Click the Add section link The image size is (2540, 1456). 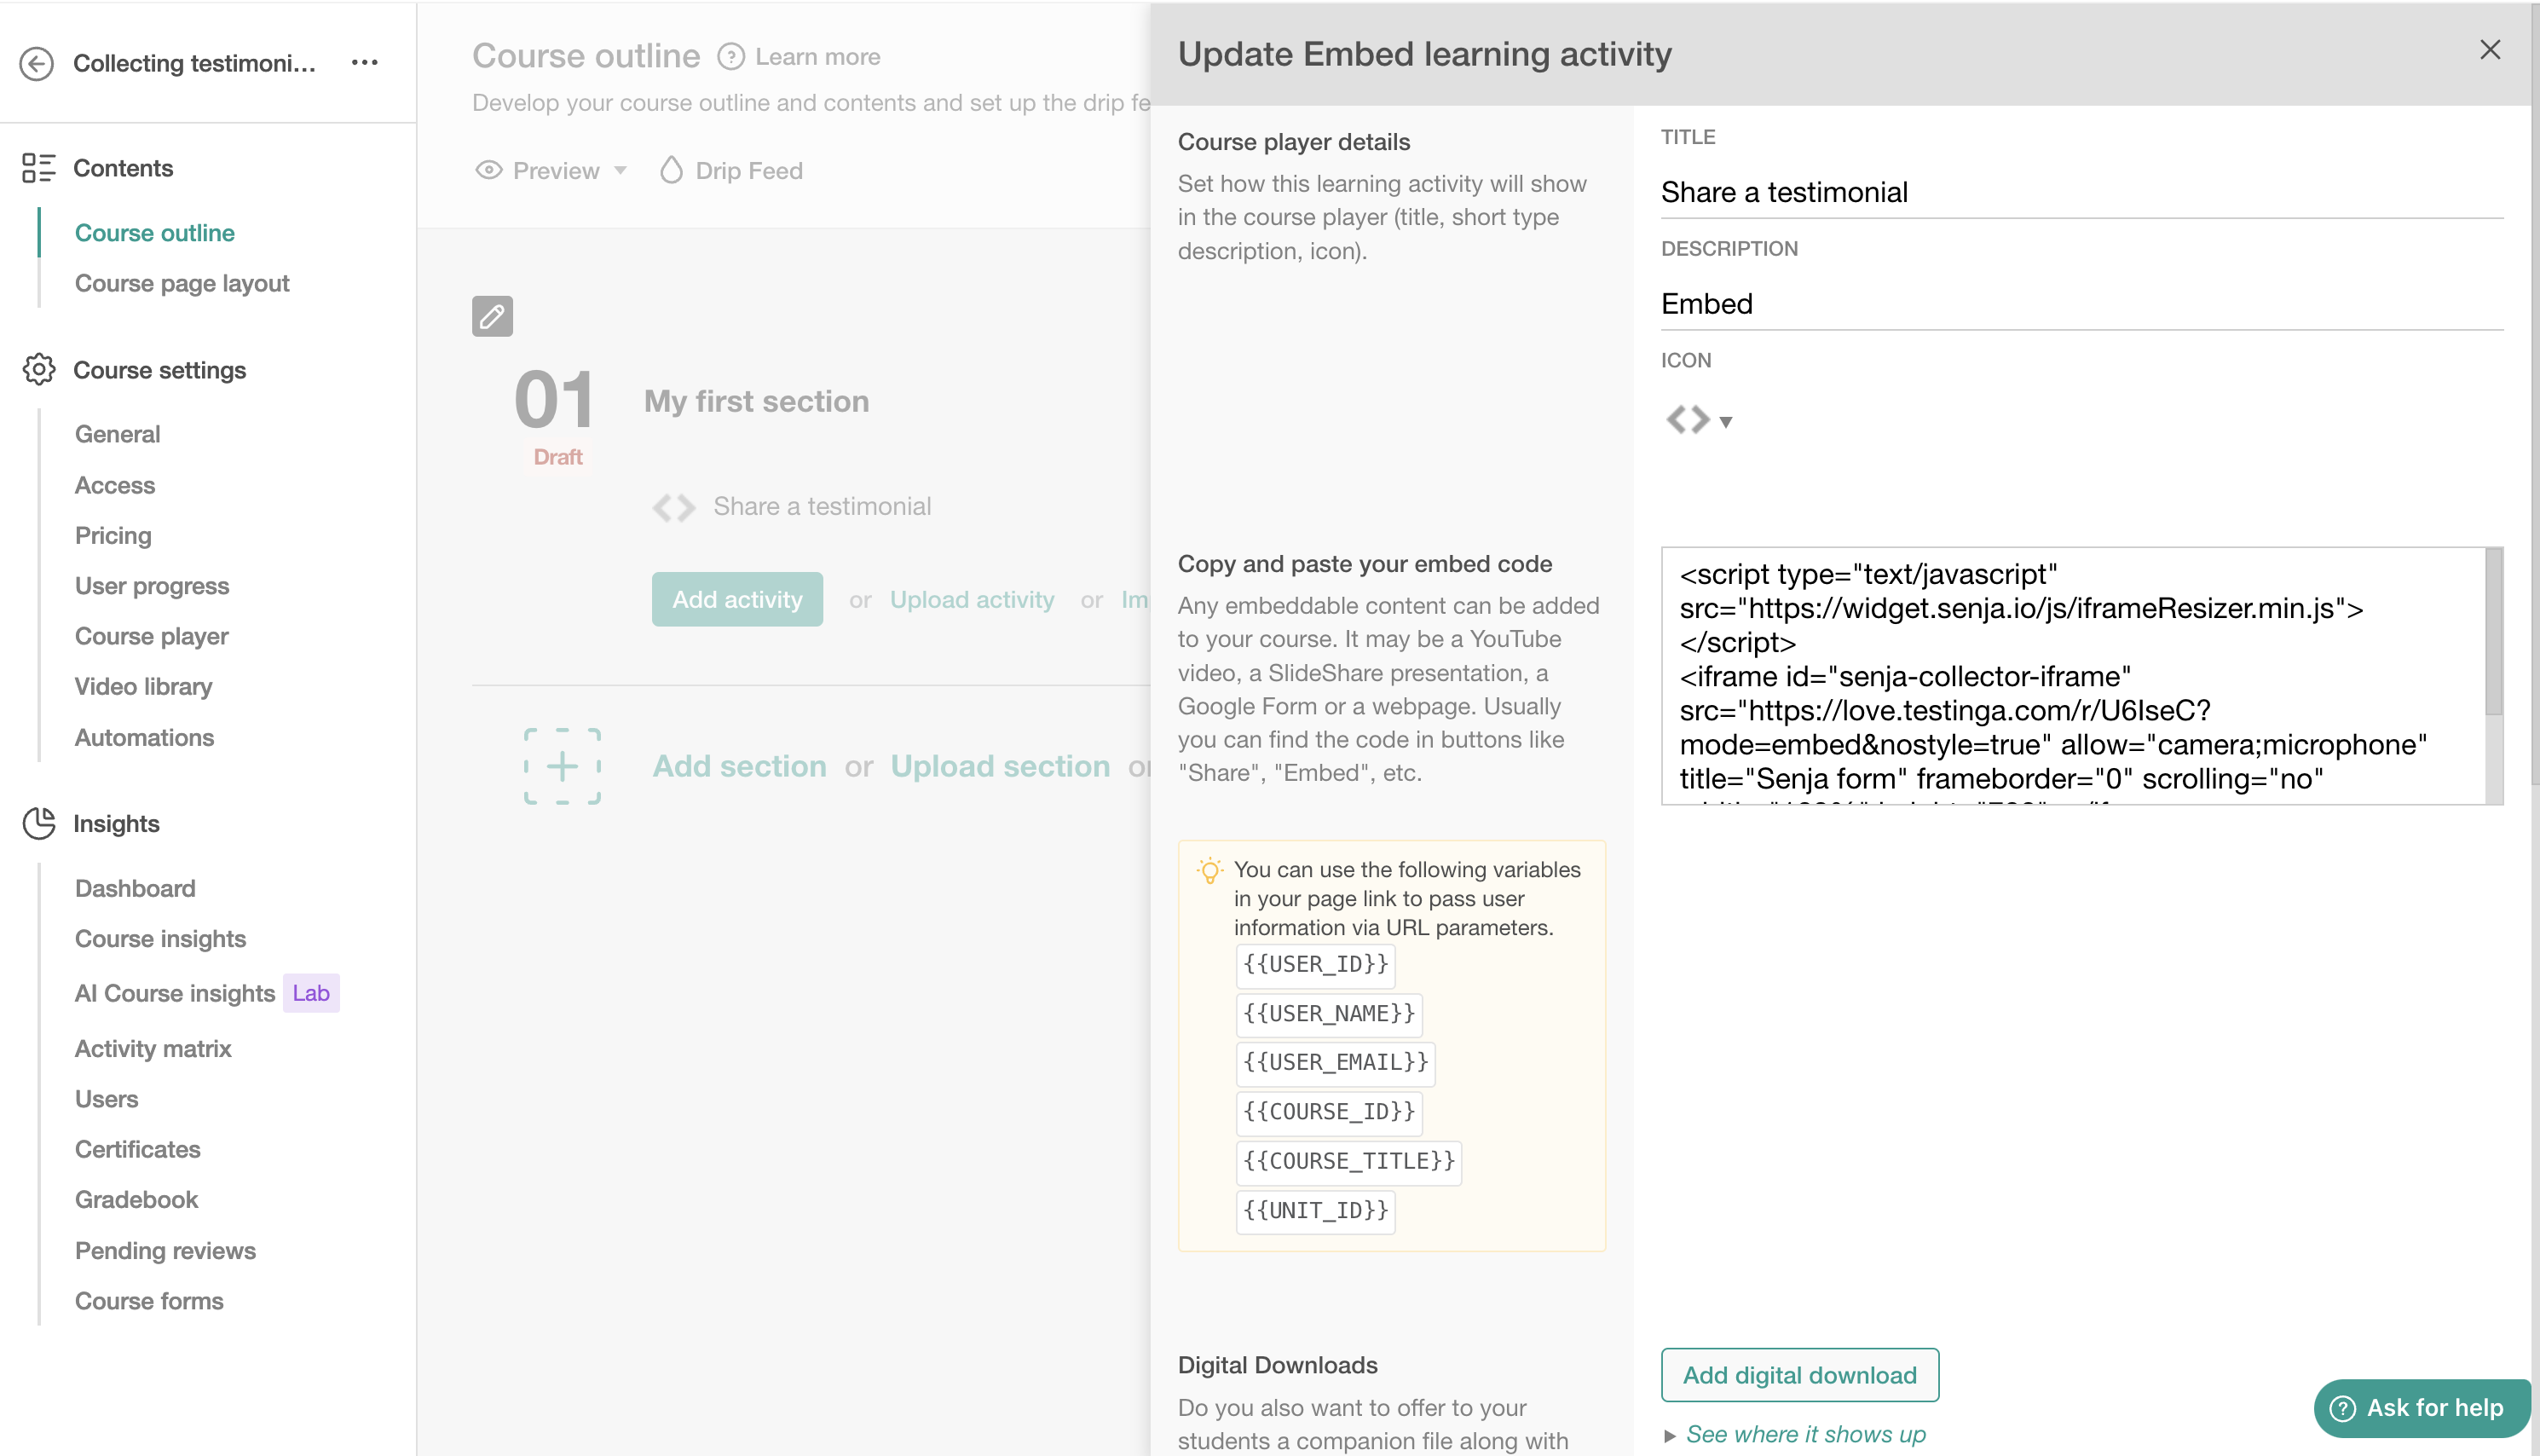(739, 766)
